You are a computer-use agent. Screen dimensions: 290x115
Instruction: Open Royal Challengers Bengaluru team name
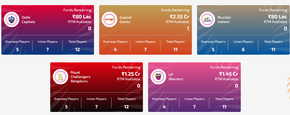(80, 77)
